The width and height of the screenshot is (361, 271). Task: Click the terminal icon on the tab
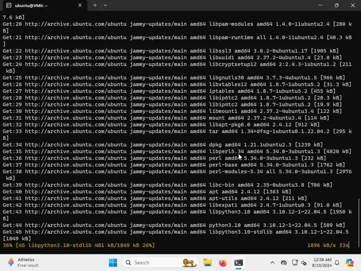pos(9,6)
